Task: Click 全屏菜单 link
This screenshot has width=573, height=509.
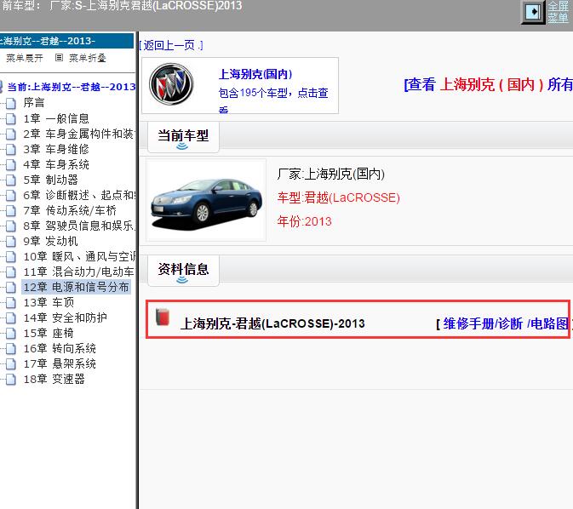Action: click(558, 12)
